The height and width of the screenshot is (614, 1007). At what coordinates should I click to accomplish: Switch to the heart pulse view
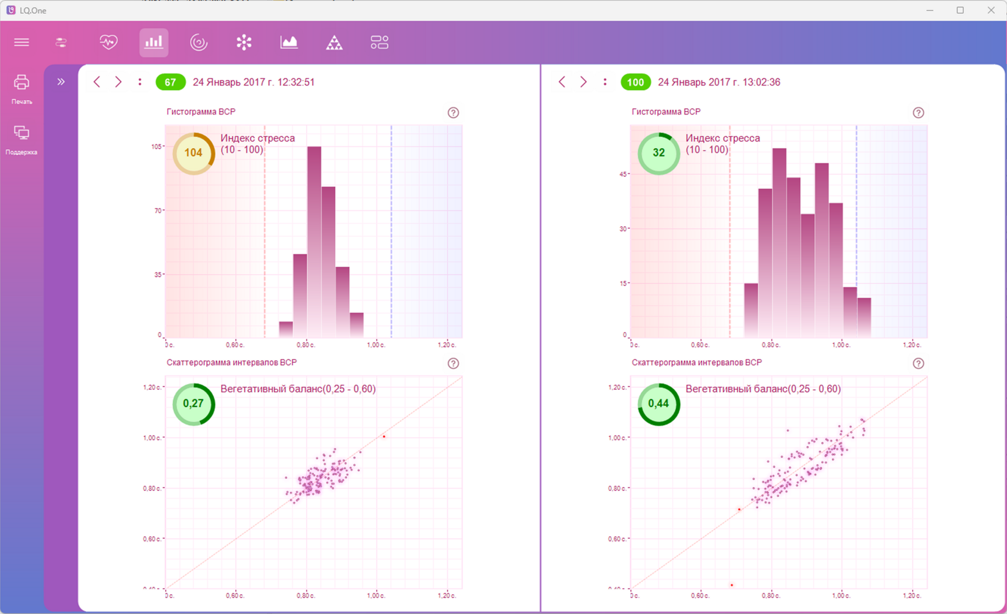click(x=108, y=42)
